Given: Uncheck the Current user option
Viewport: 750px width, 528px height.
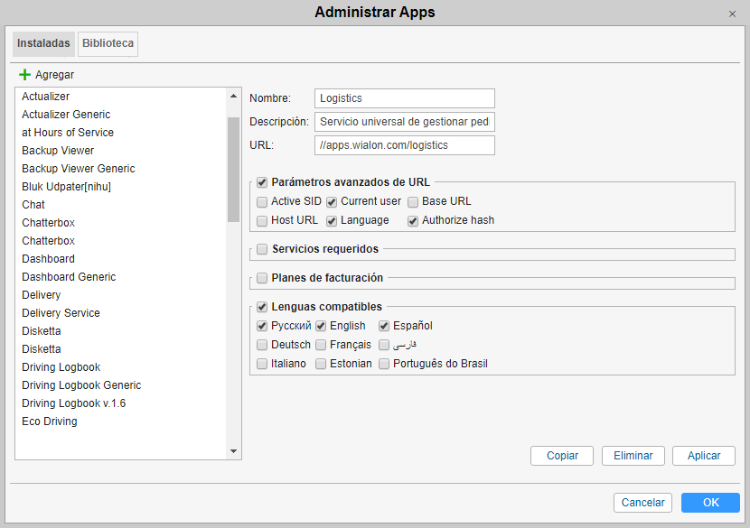Looking at the screenshot, I should 332,201.
